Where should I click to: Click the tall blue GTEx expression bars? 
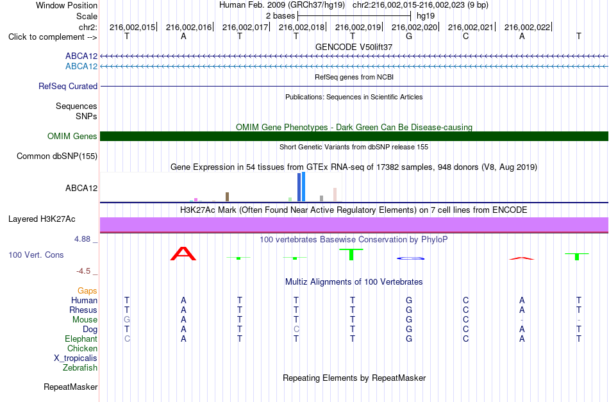(x=301, y=187)
